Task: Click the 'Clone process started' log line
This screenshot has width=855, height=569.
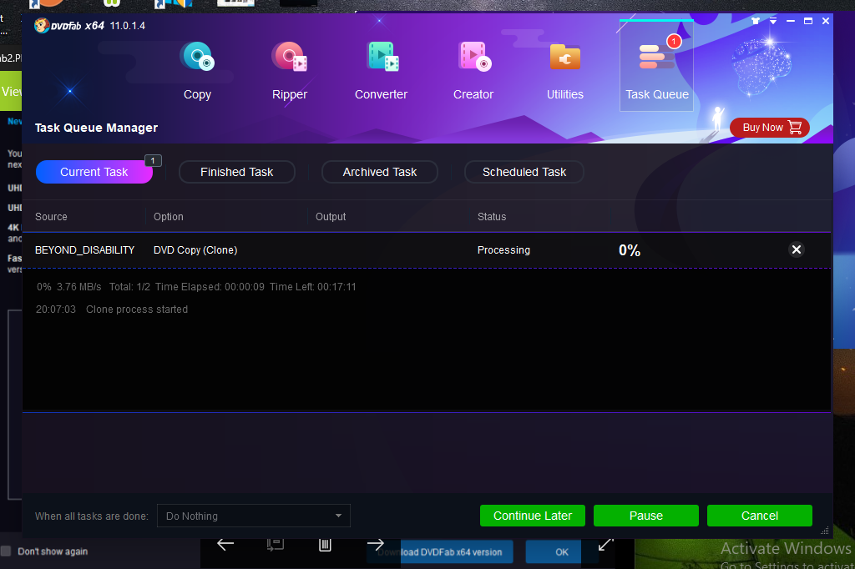Action: pyautogui.click(x=137, y=310)
